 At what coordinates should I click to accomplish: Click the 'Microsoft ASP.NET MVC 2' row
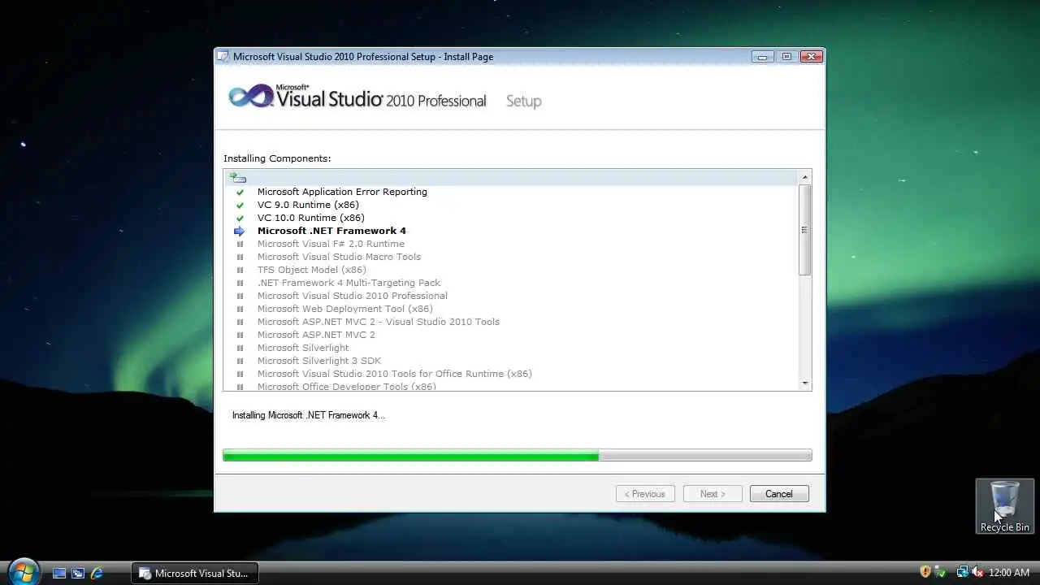[x=511, y=335]
